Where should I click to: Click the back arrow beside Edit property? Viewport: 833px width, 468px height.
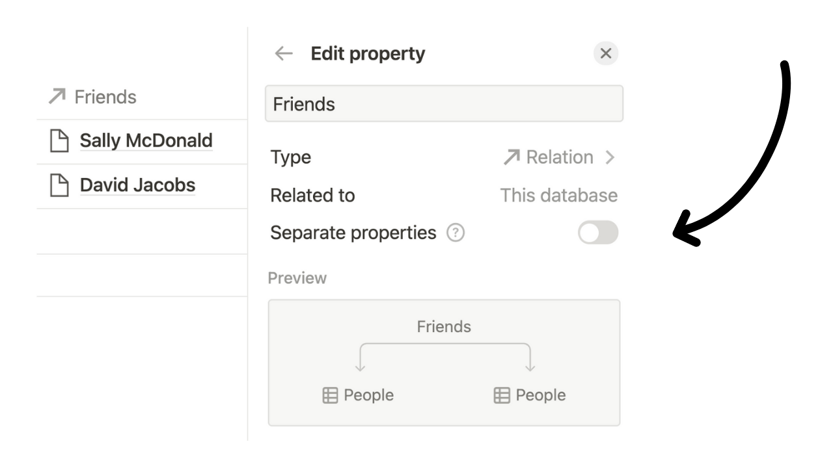point(284,53)
